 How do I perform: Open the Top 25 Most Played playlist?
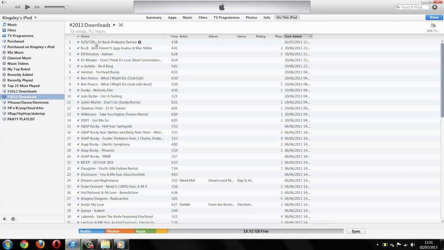click(24, 86)
